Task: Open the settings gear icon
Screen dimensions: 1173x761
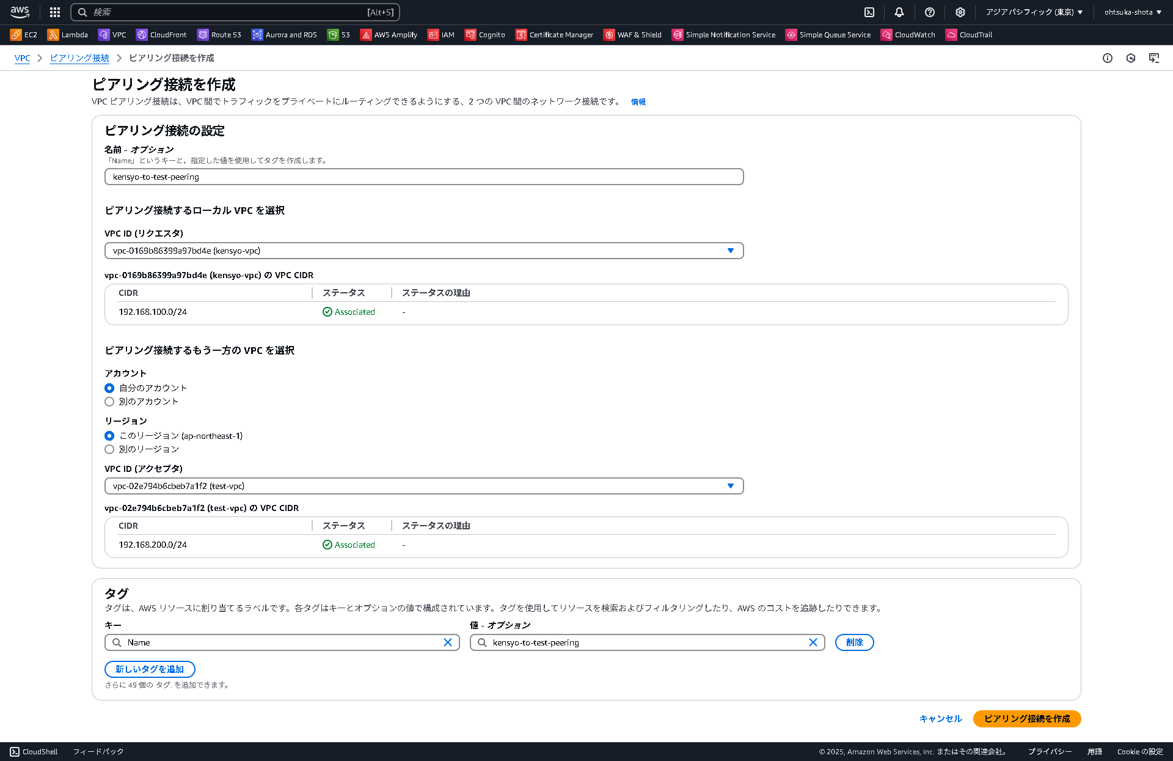Action: 960,12
